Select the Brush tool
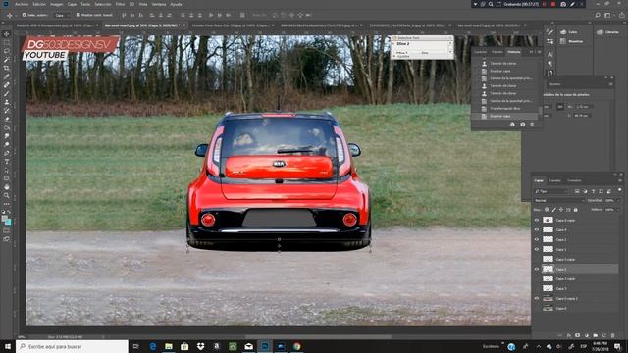This screenshot has height=353, width=628. coord(7,94)
